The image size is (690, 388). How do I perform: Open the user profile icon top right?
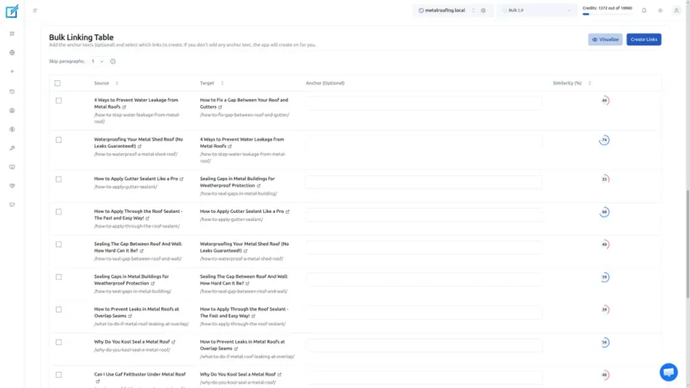point(676,11)
